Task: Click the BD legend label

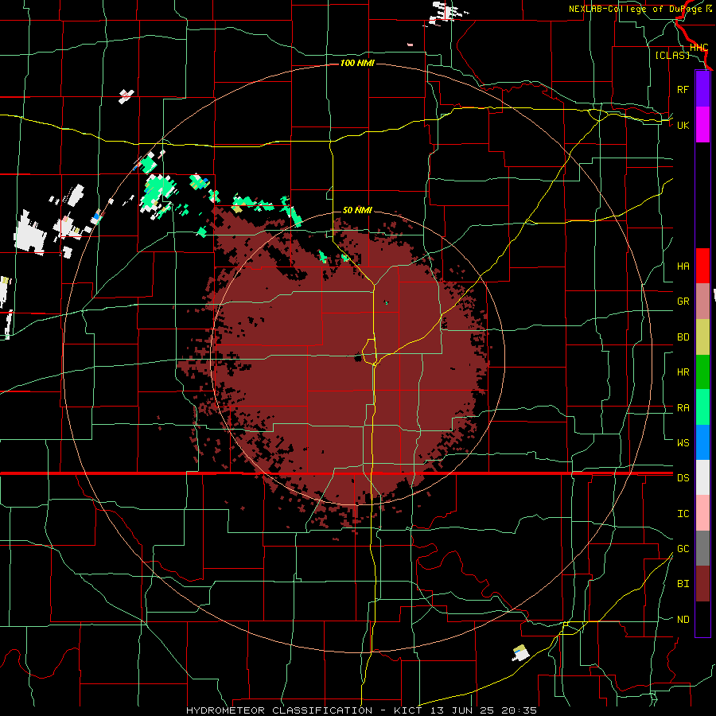Action: [x=683, y=337]
